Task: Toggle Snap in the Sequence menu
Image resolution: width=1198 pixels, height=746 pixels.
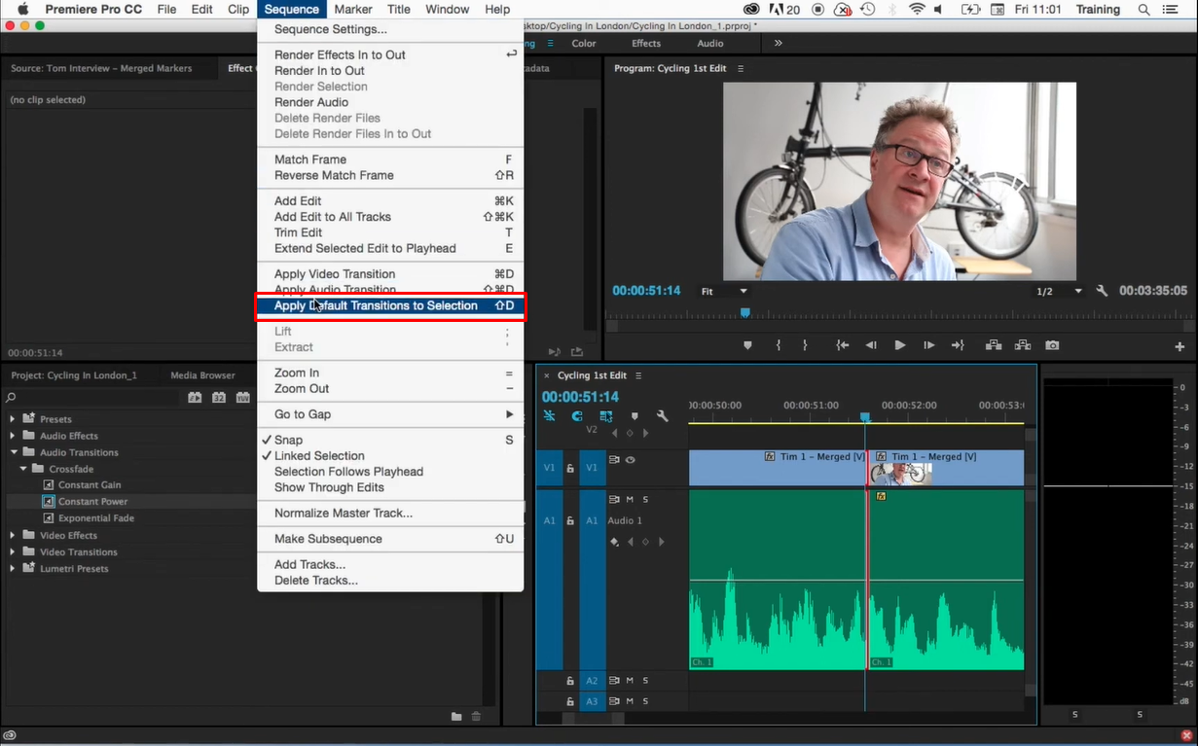Action: [x=390, y=440]
